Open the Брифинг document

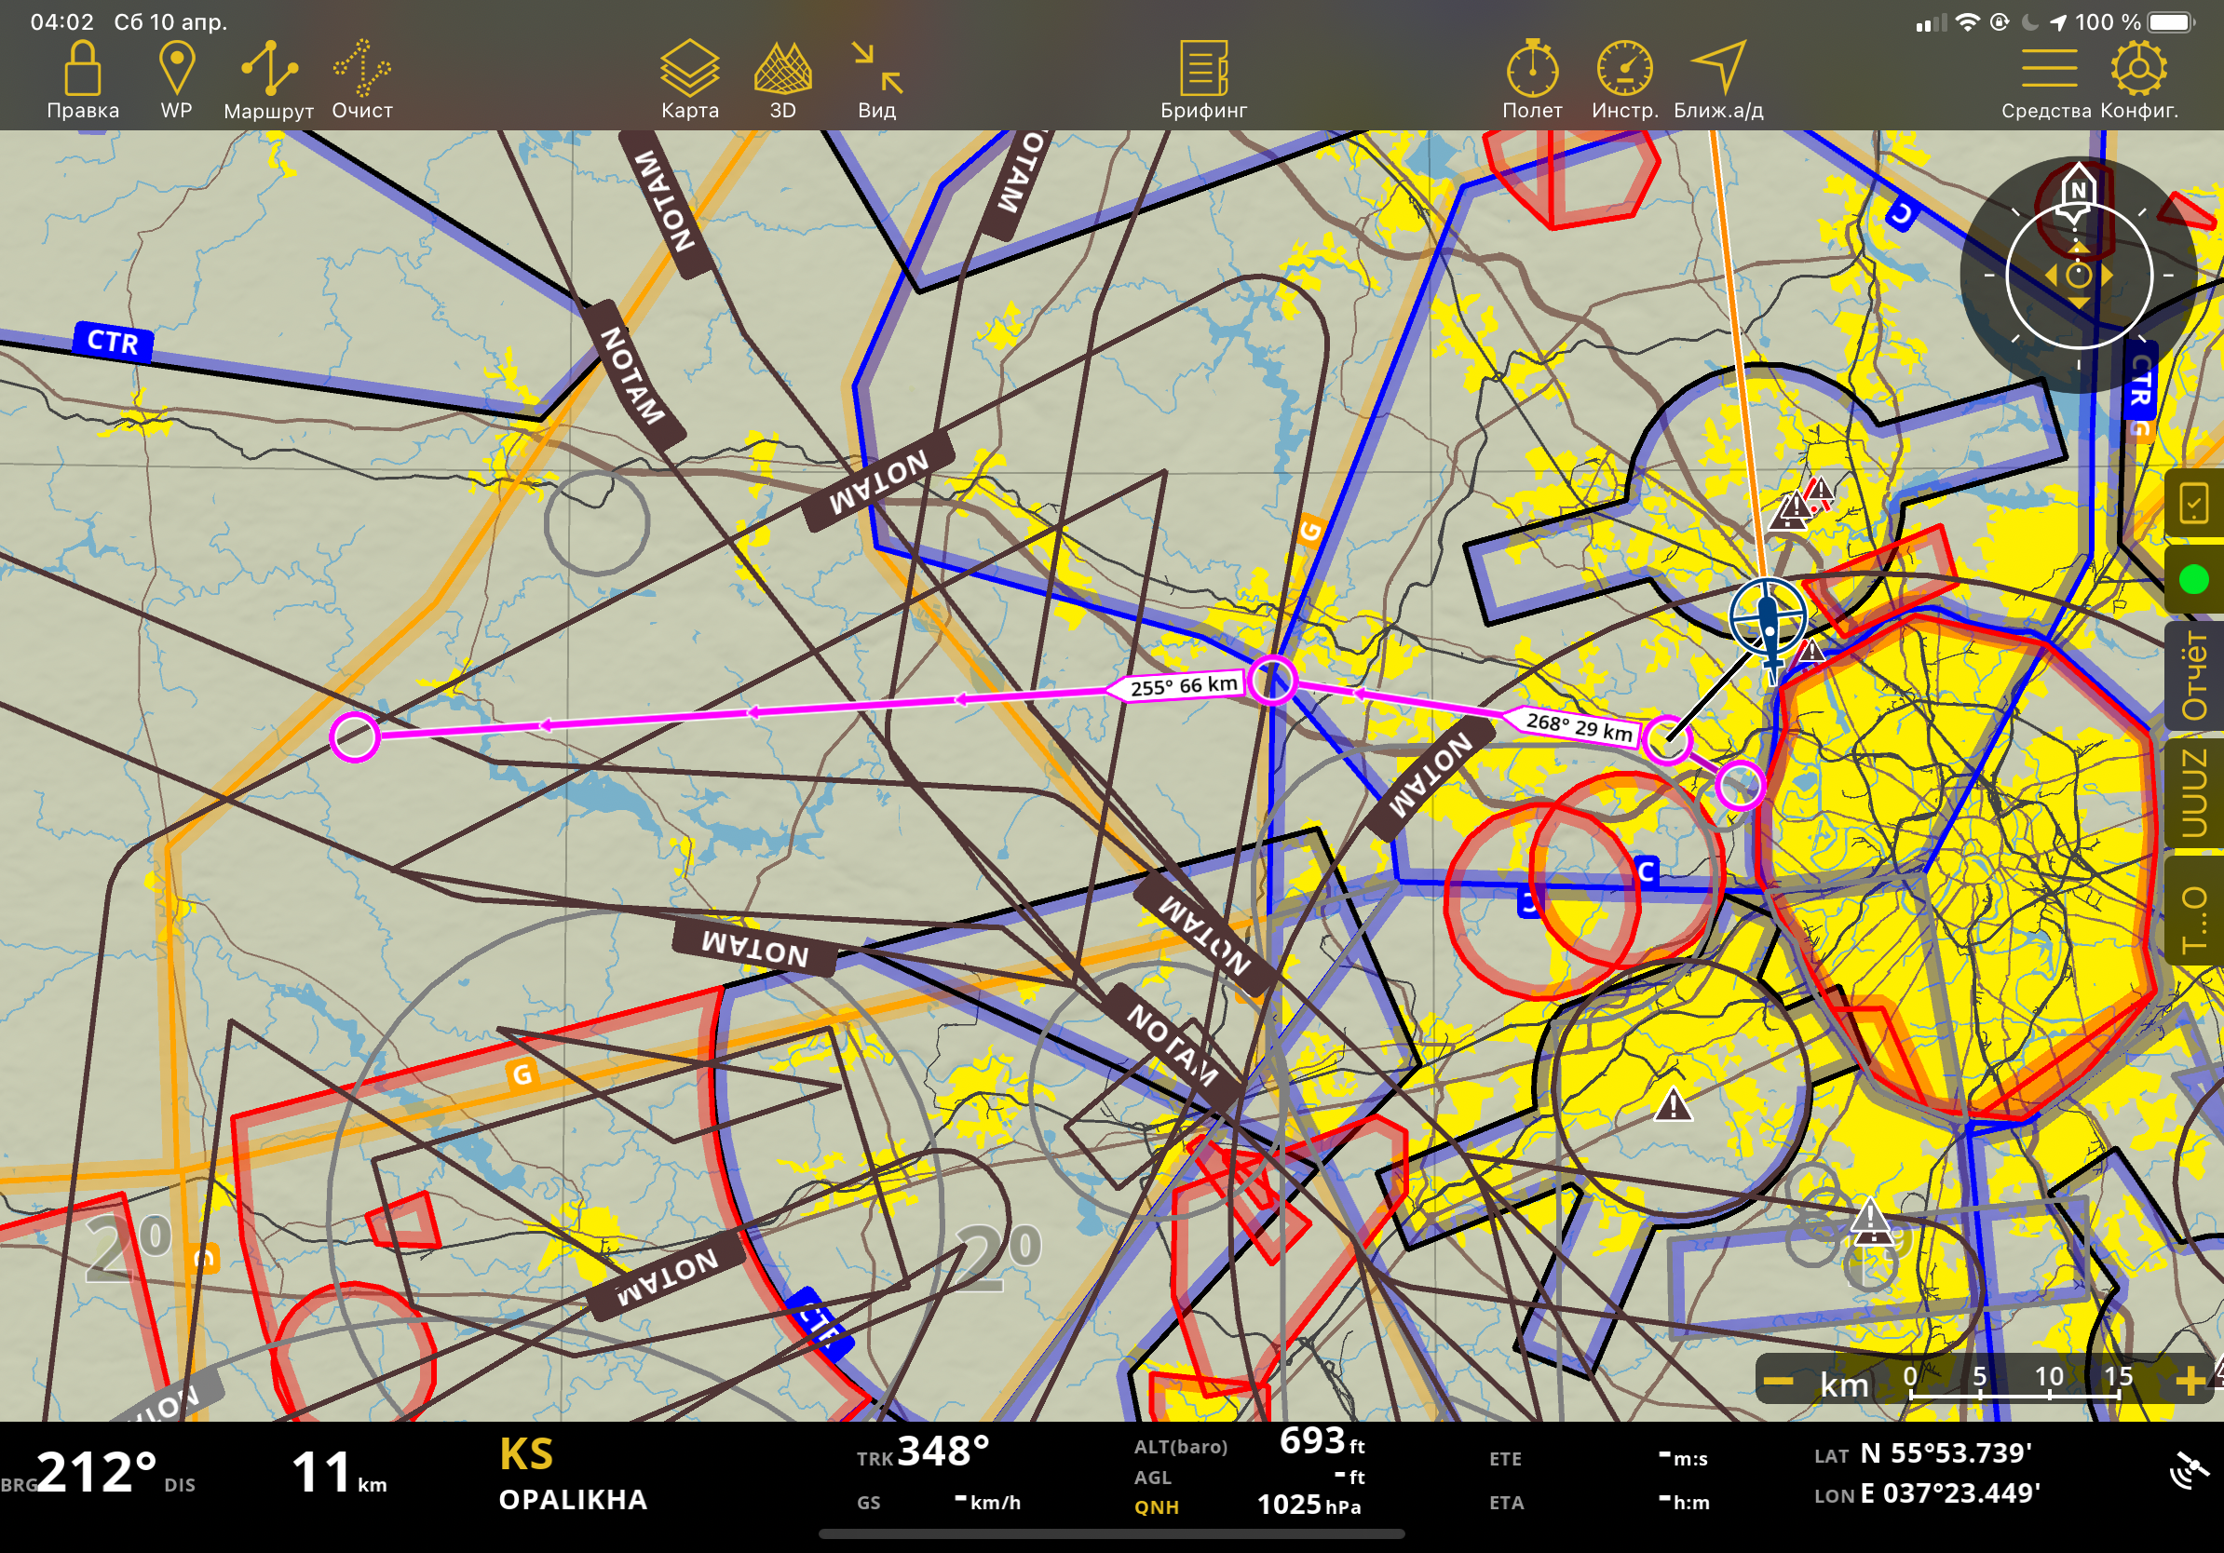click(1203, 70)
